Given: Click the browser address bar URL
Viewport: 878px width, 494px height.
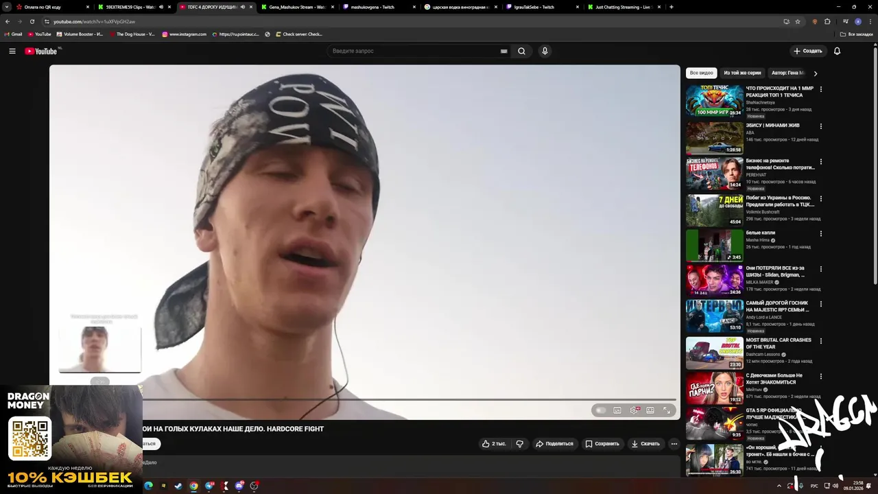Looking at the screenshot, I should (94, 21).
